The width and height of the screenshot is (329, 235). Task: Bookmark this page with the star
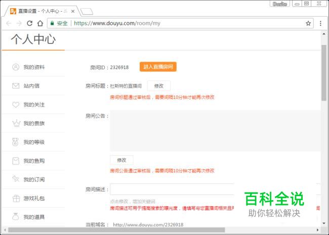tap(308, 23)
